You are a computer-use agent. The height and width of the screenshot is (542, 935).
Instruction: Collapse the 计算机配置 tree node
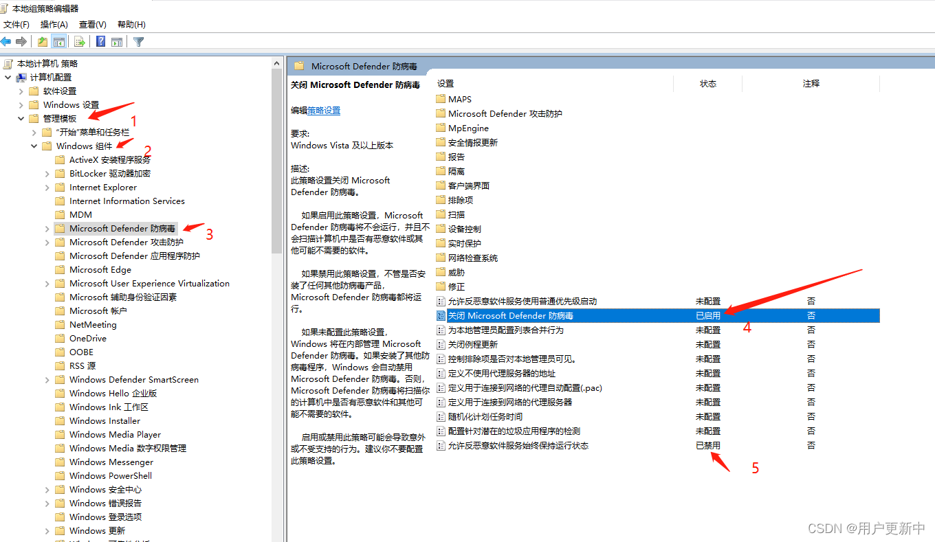[x=8, y=77]
